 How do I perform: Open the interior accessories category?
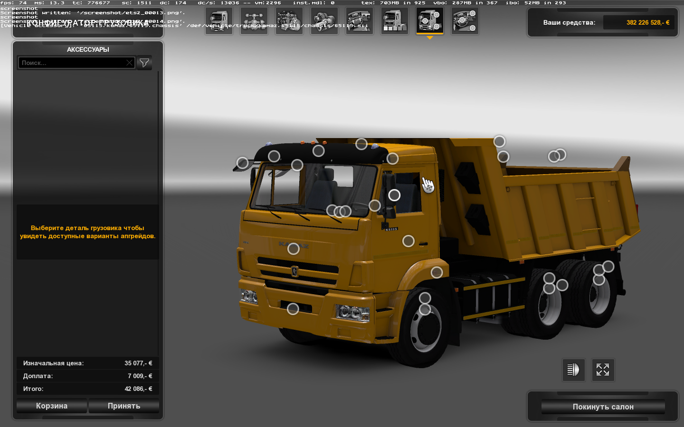point(465,21)
